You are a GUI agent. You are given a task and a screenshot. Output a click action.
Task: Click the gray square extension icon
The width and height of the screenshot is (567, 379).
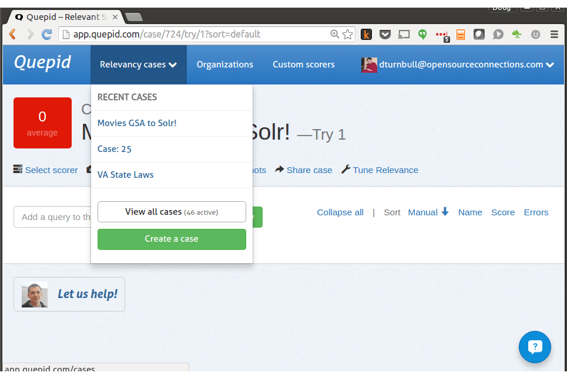pos(479,34)
